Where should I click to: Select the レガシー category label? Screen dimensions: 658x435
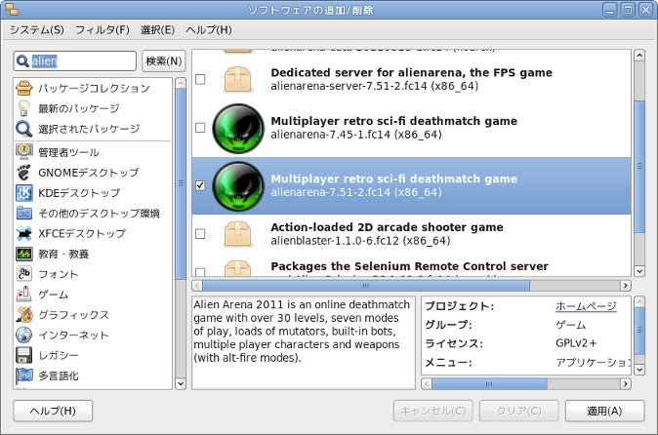[59, 355]
